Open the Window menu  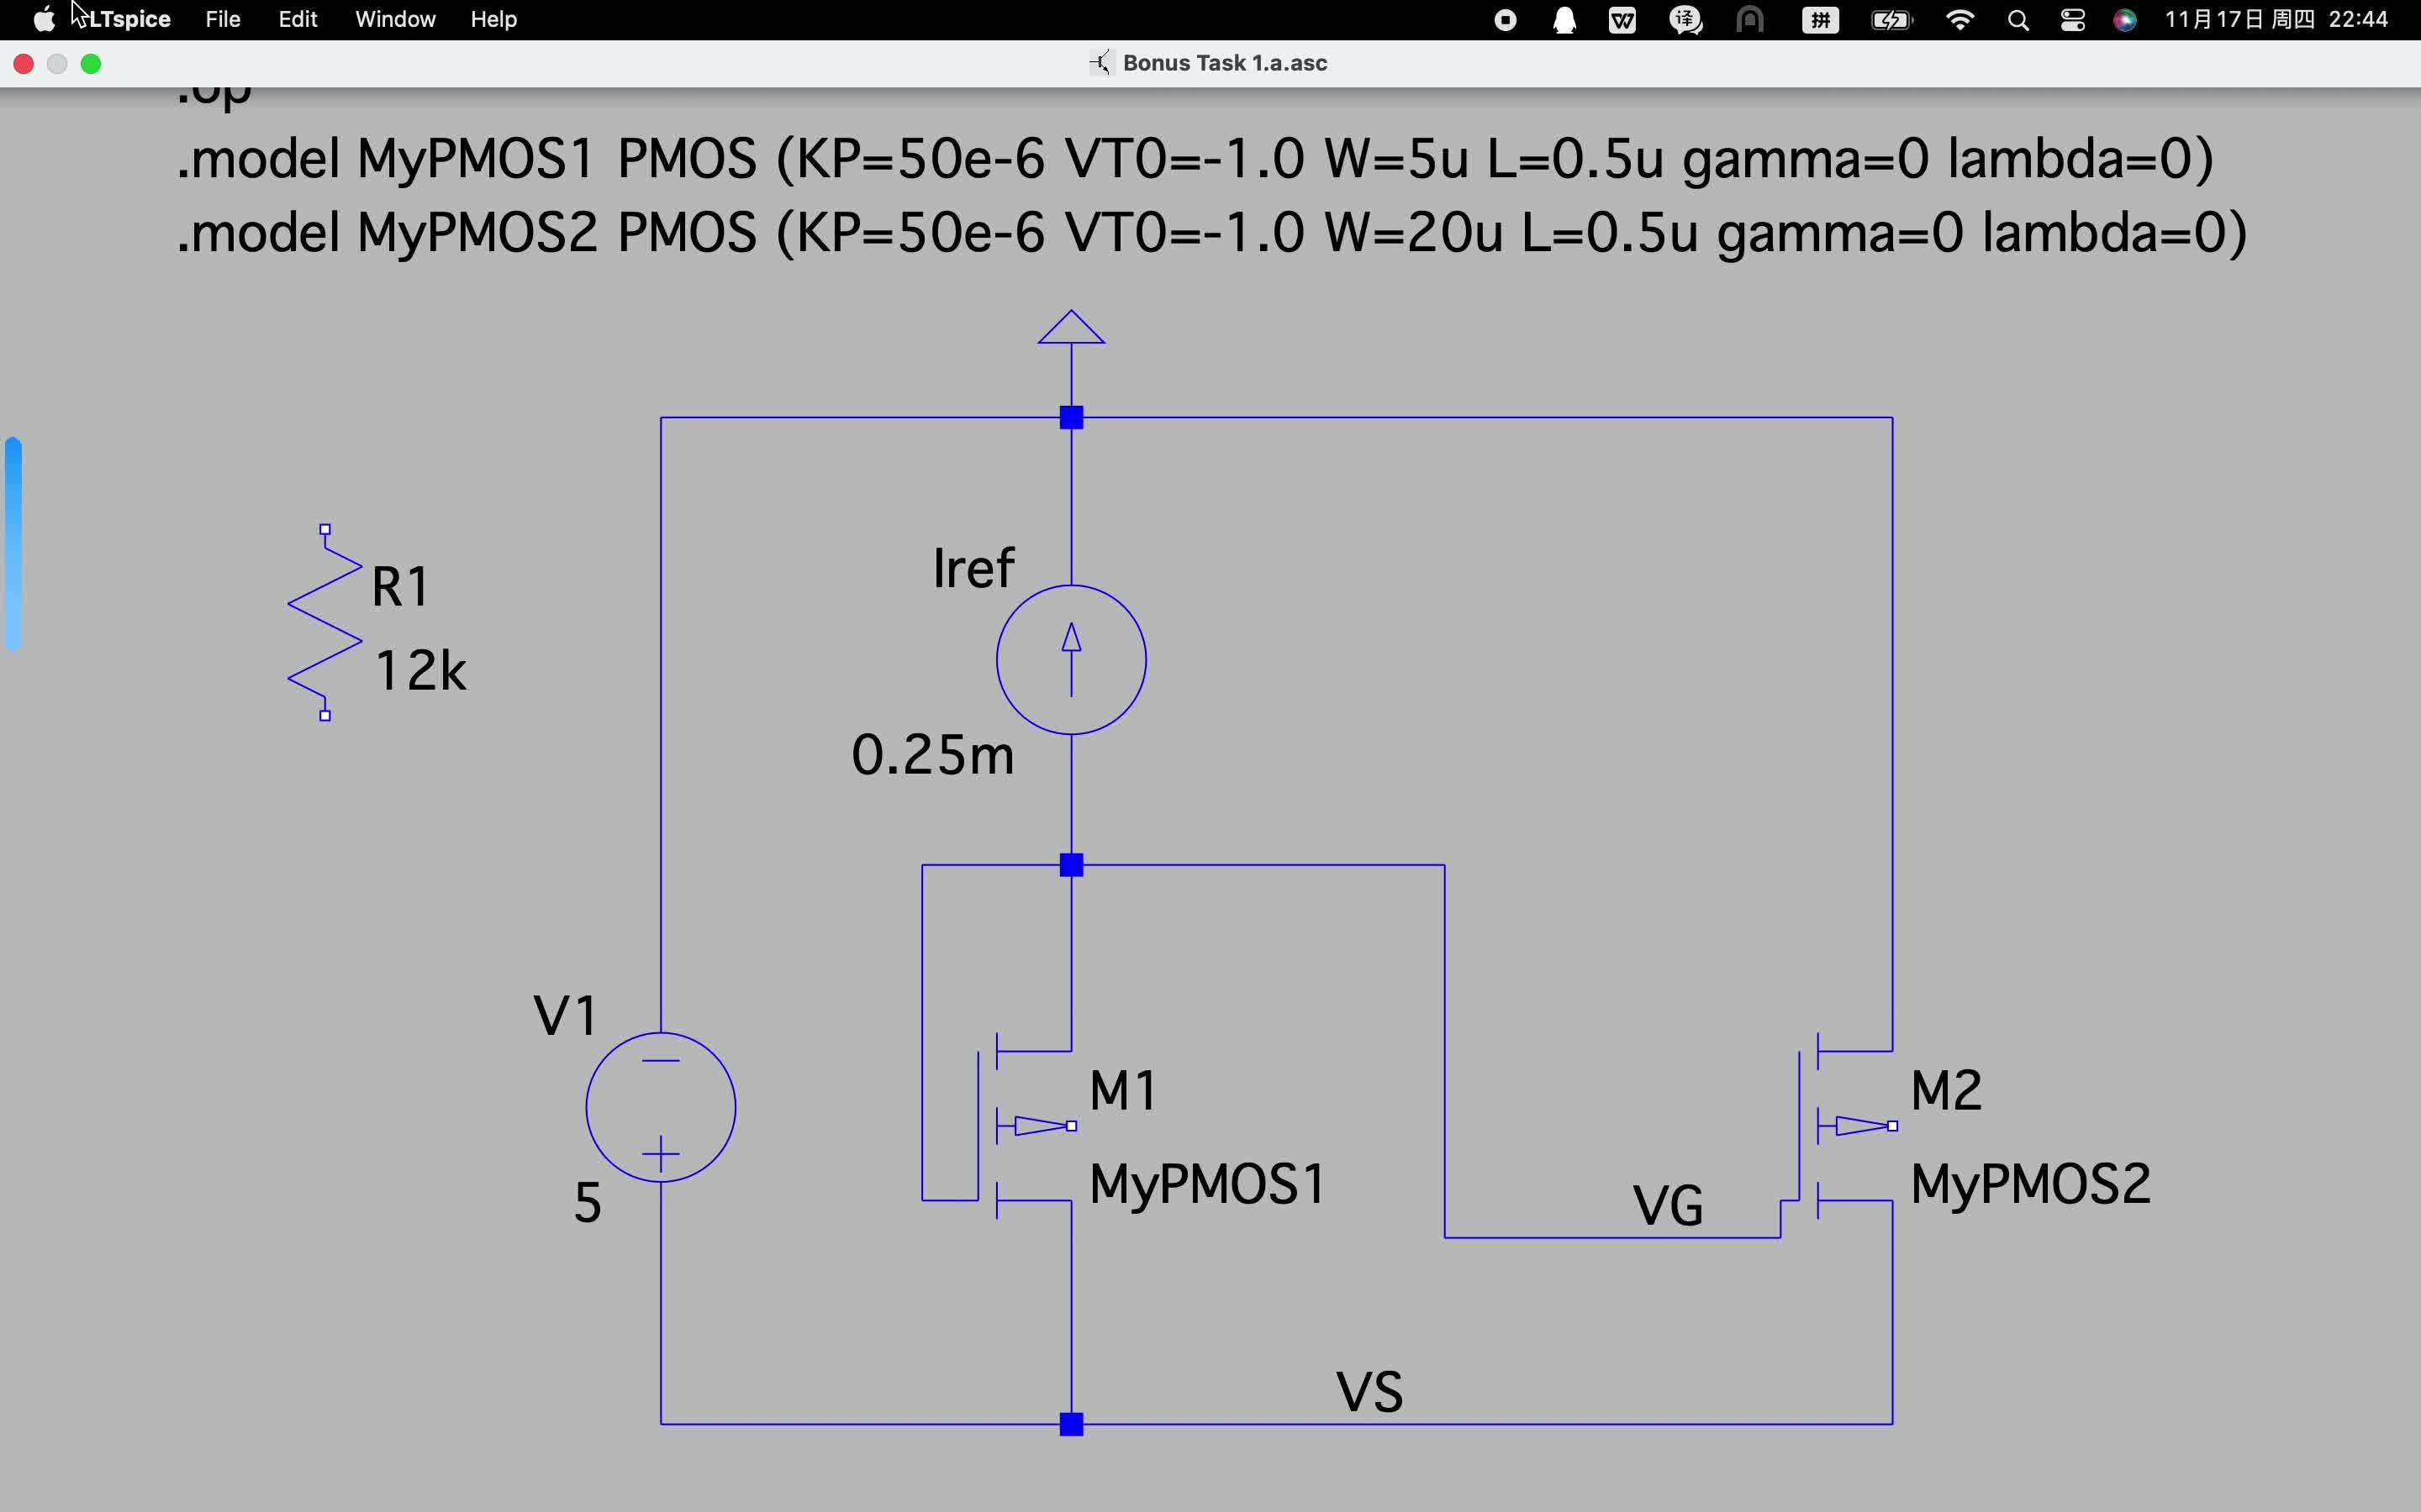pos(395,20)
